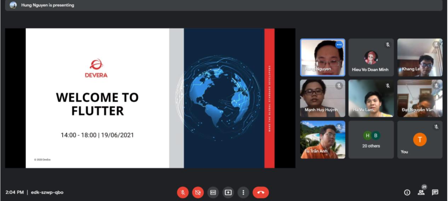Viewport: 448px width, 201px height.
Task: Click the meeting code edk-szwp-qbo
Action: pyautogui.click(x=47, y=192)
